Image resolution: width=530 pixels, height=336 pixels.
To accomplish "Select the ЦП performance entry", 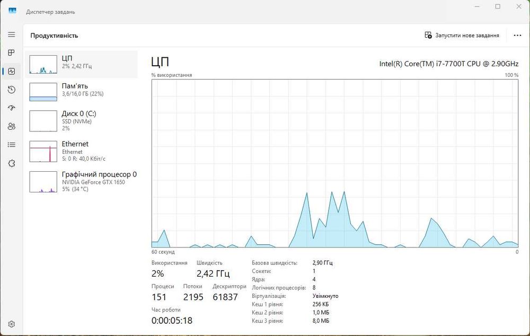I will coord(82,64).
